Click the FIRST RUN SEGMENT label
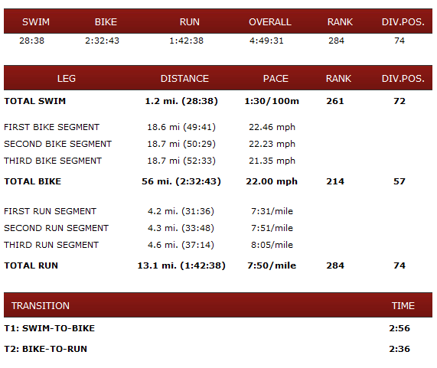The height and width of the screenshot is (368, 437). click(51, 211)
